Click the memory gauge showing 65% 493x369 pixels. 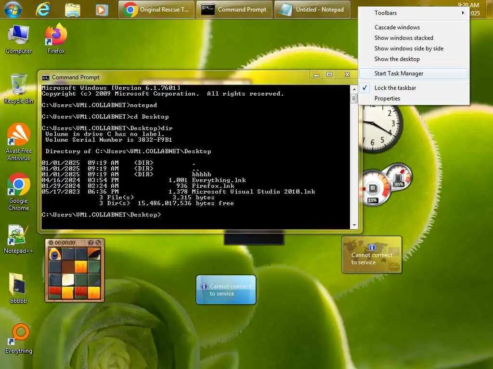[399, 176]
